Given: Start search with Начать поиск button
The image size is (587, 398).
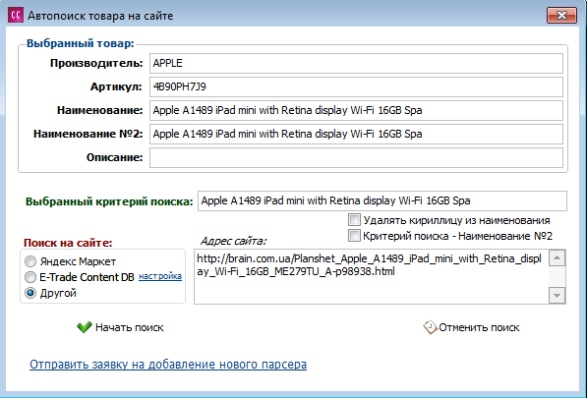Looking at the screenshot, I should click(121, 327).
